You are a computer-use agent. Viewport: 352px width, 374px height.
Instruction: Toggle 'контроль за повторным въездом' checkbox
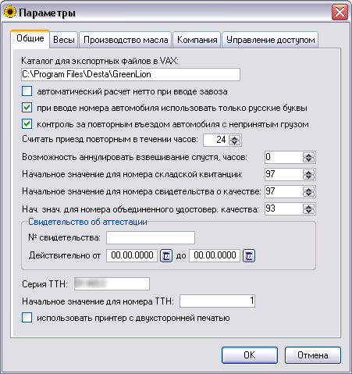(x=27, y=124)
